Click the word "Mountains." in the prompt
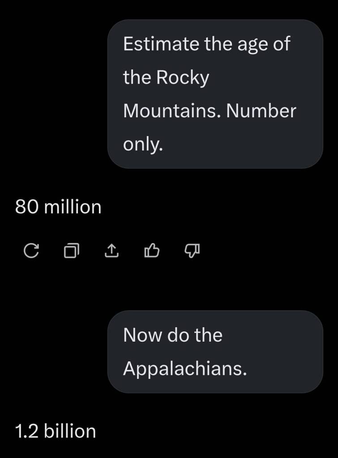Screen dimensions: 338x458 click(171, 111)
